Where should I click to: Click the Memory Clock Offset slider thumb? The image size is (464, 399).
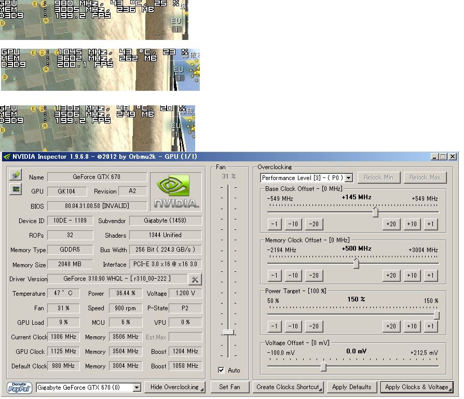pyautogui.click(x=356, y=263)
